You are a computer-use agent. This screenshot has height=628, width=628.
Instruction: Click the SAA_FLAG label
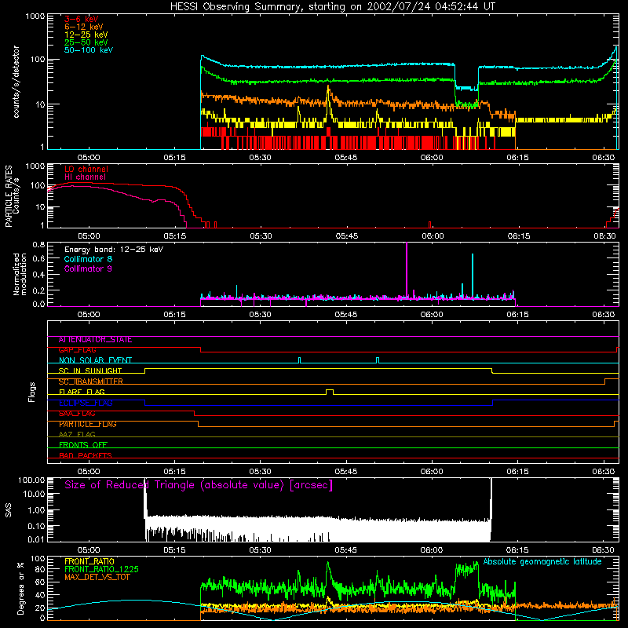pyautogui.click(x=77, y=414)
